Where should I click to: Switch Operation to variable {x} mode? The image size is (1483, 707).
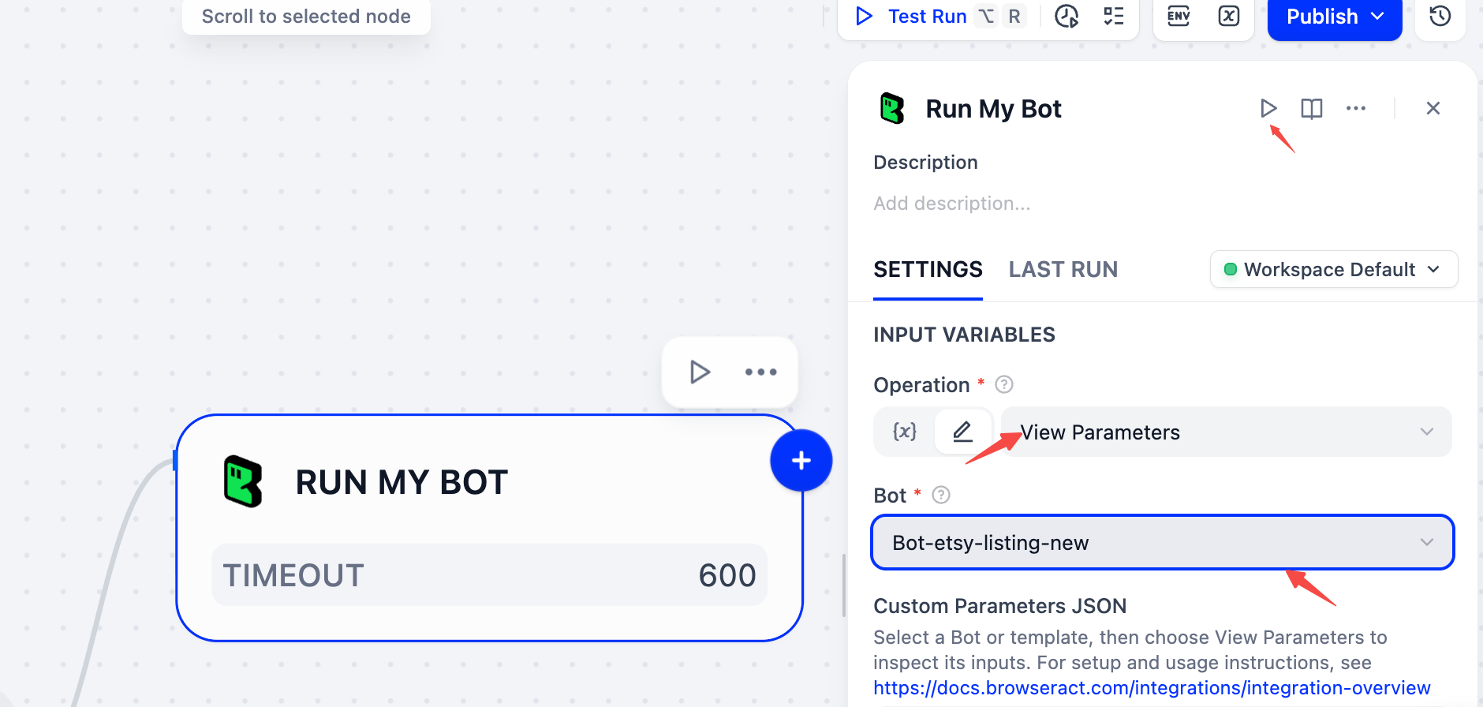click(x=905, y=432)
